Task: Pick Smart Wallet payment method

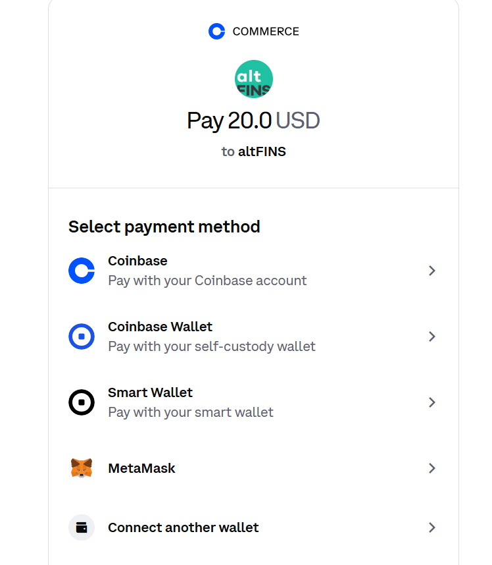Action: click(x=150, y=392)
